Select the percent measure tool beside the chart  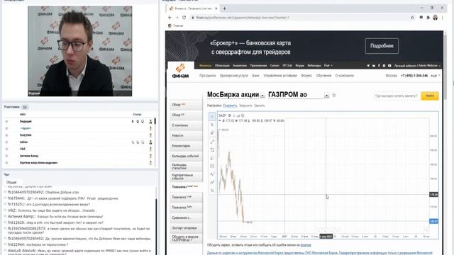click(212, 191)
